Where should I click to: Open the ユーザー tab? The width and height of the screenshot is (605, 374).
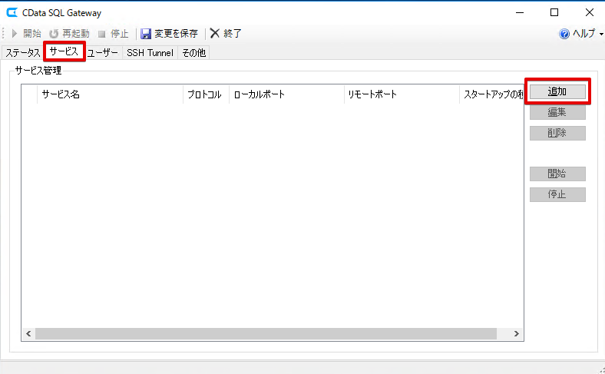[x=103, y=53]
